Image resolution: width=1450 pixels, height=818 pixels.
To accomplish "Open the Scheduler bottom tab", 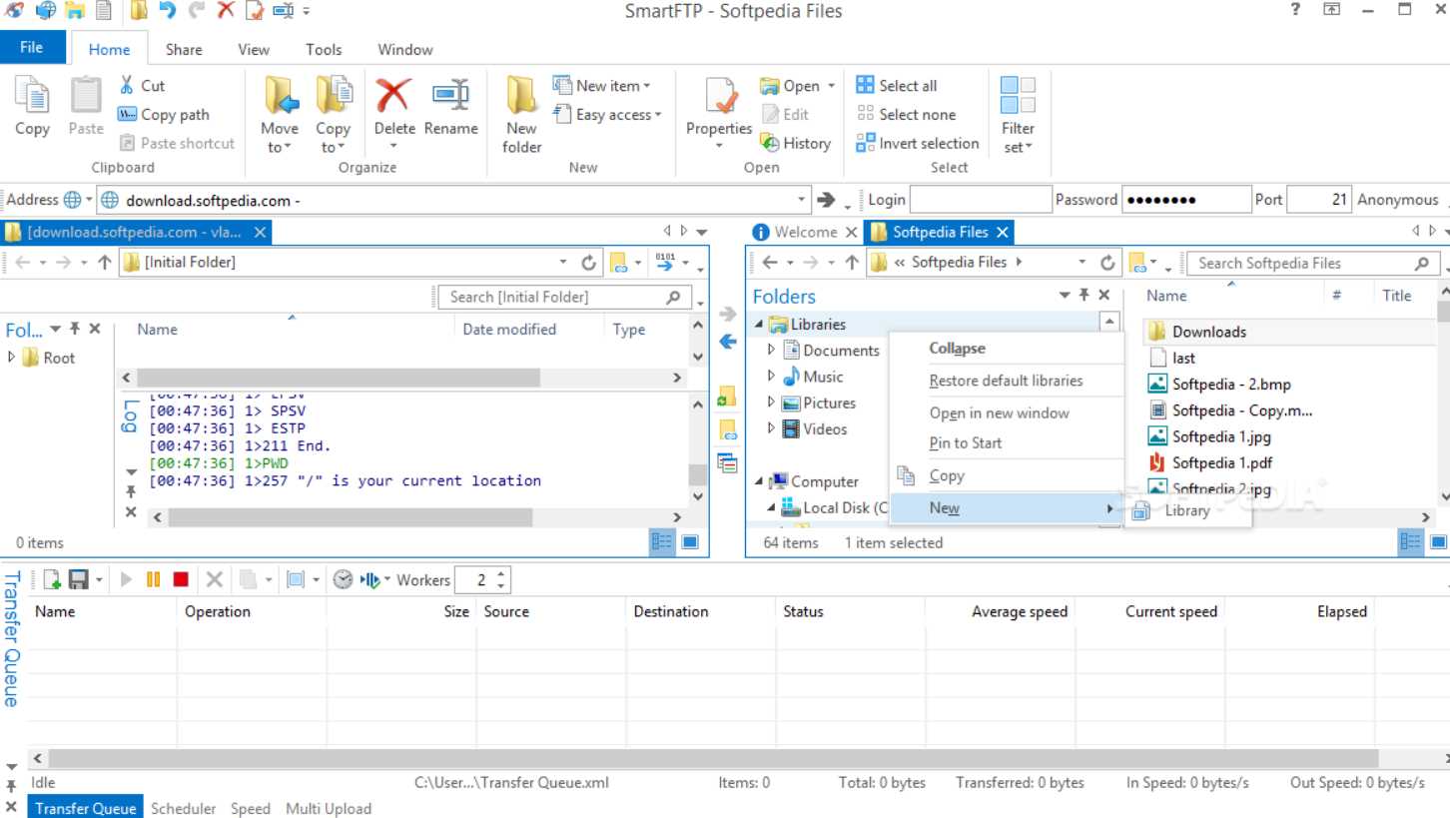I will (x=183, y=808).
